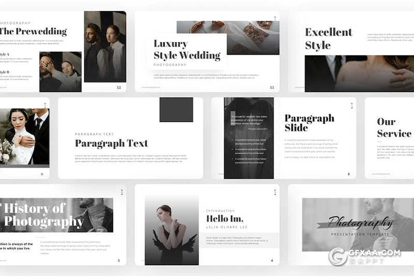Click the woman with black wings photo
Viewport: 414px width, 276px height.
pos(171,230)
